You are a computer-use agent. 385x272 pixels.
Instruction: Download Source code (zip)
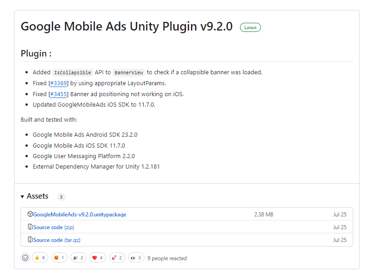(54, 227)
